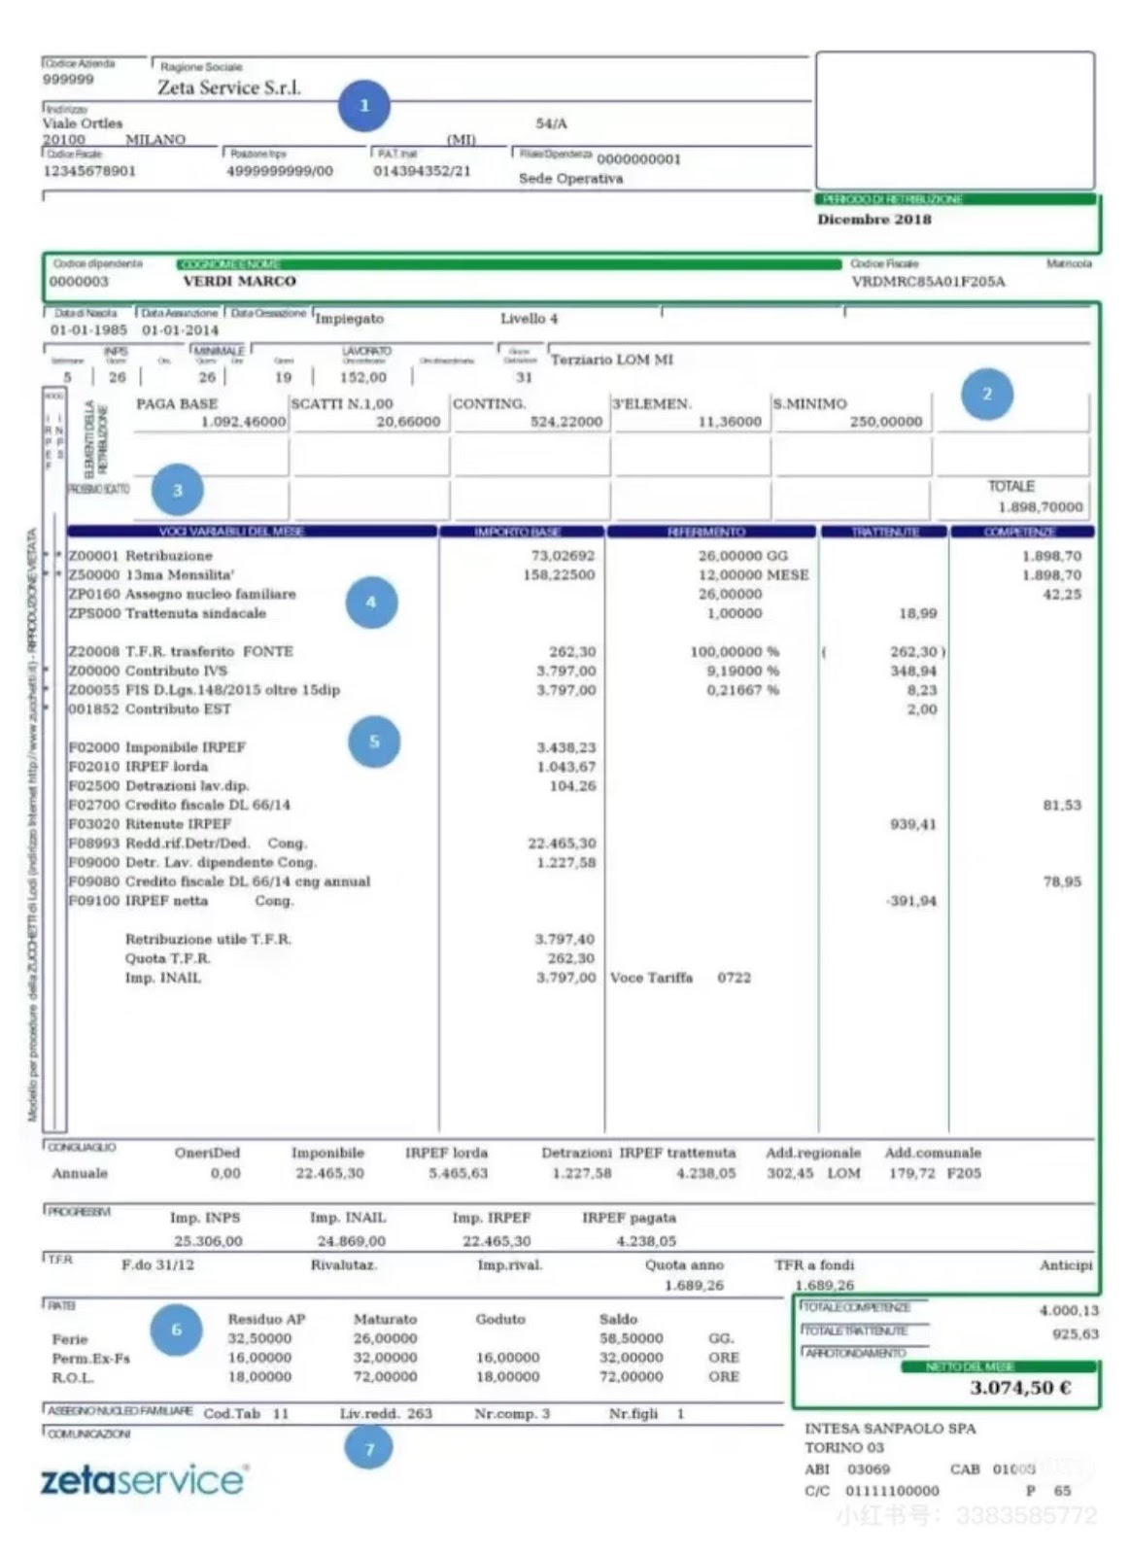The height and width of the screenshot is (1555, 1130).
Task: Click the "S.MINIMO" label
Action: [810, 403]
